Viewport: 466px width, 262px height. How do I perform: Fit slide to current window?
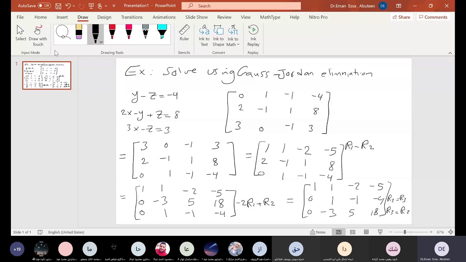451,232
